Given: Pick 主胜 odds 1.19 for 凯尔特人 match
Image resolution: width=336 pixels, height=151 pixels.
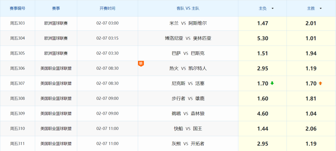Looking at the screenshot, I should pyautogui.click(x=311, y=69).
